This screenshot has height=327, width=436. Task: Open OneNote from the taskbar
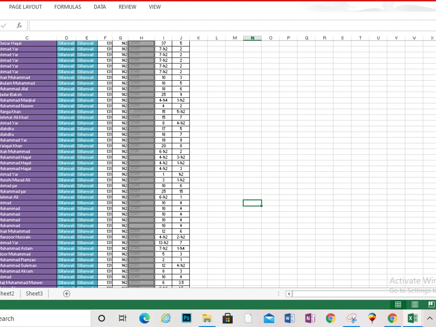[x=310, y=318]
